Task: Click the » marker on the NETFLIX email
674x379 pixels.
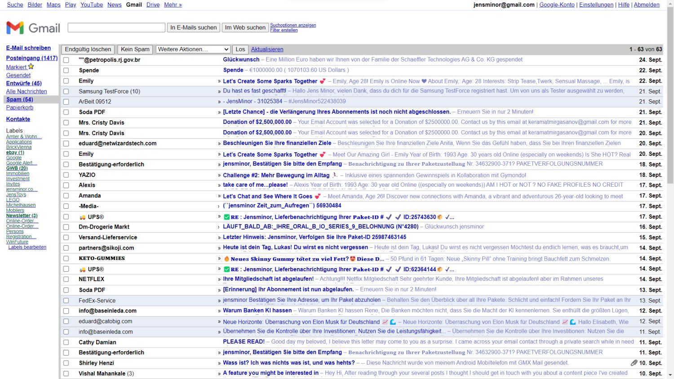Action: [219, 279]
